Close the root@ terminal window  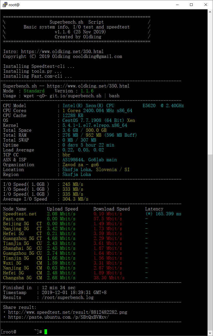(x=206, y=5)
